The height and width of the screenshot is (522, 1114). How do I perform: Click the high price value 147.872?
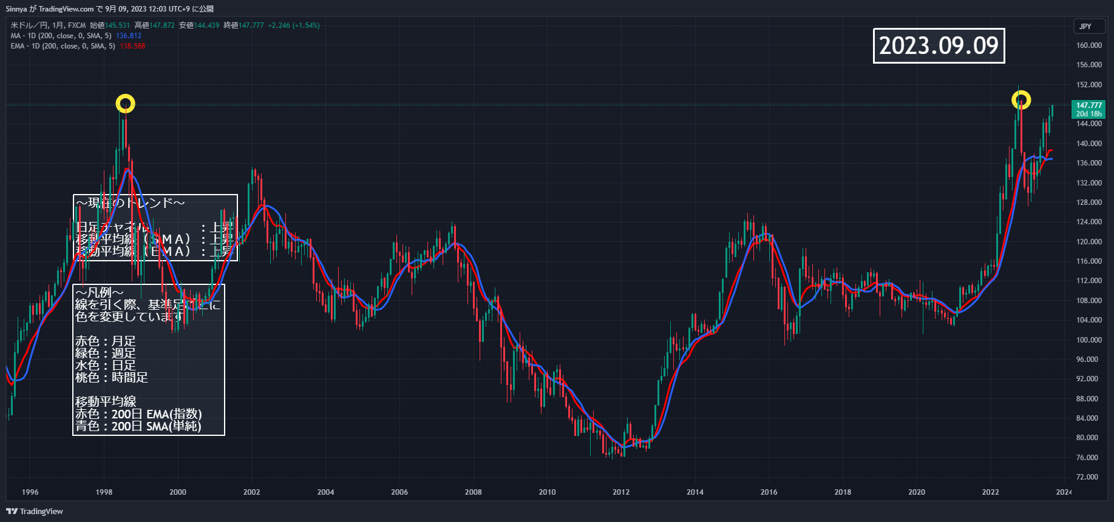click(162, 25)
